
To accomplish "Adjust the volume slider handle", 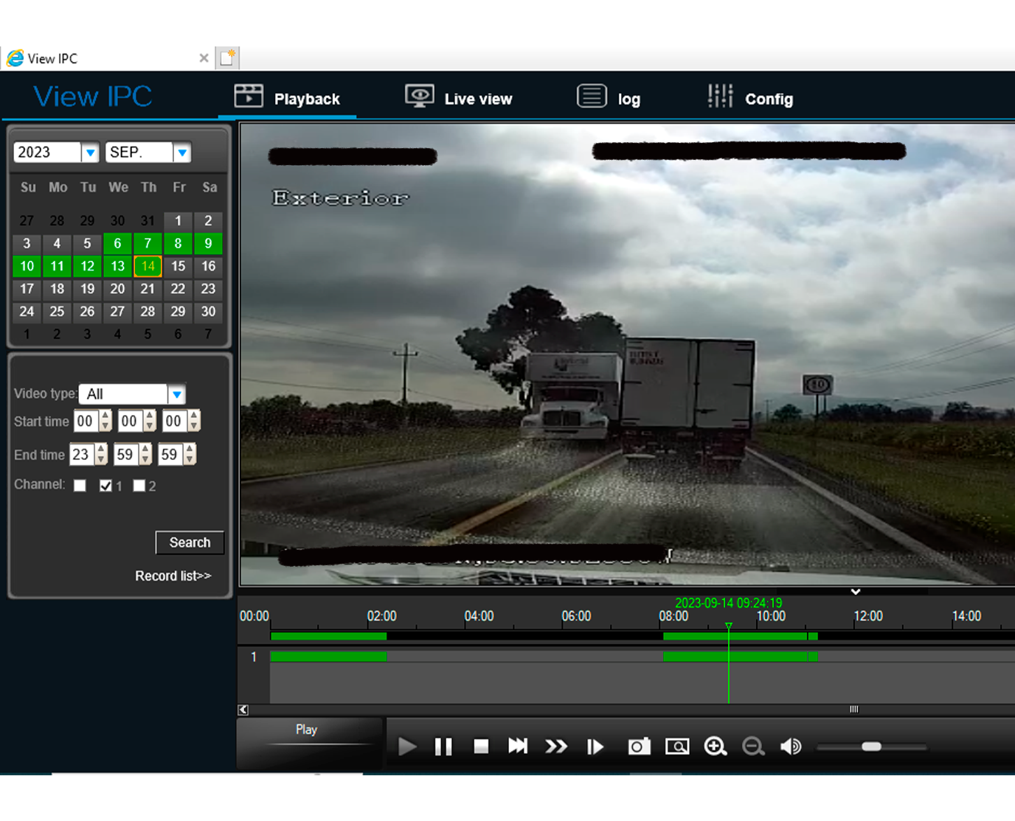I will click(871, 747).
